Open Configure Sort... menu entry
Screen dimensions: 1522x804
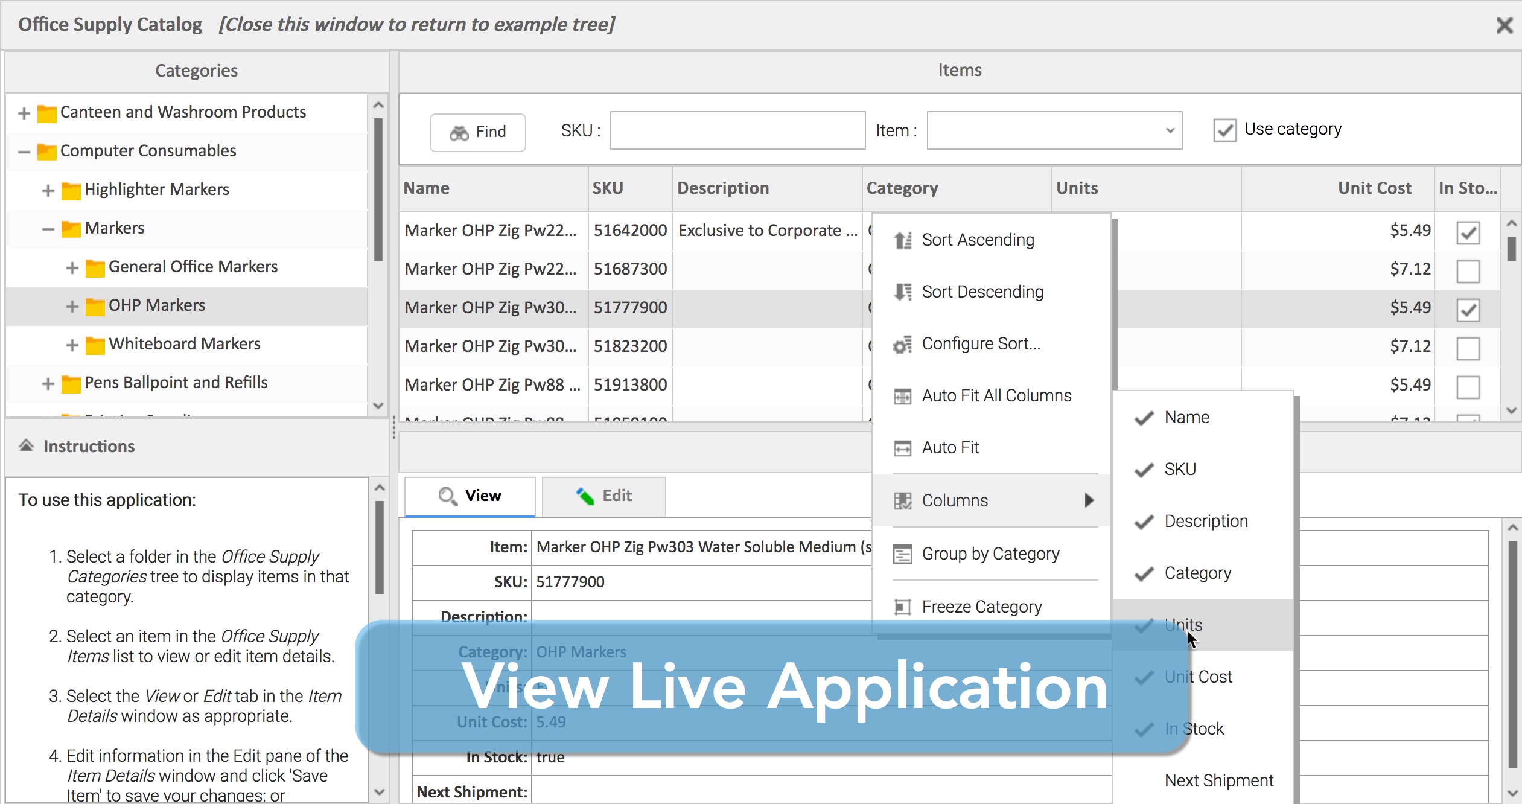point(991,344)
